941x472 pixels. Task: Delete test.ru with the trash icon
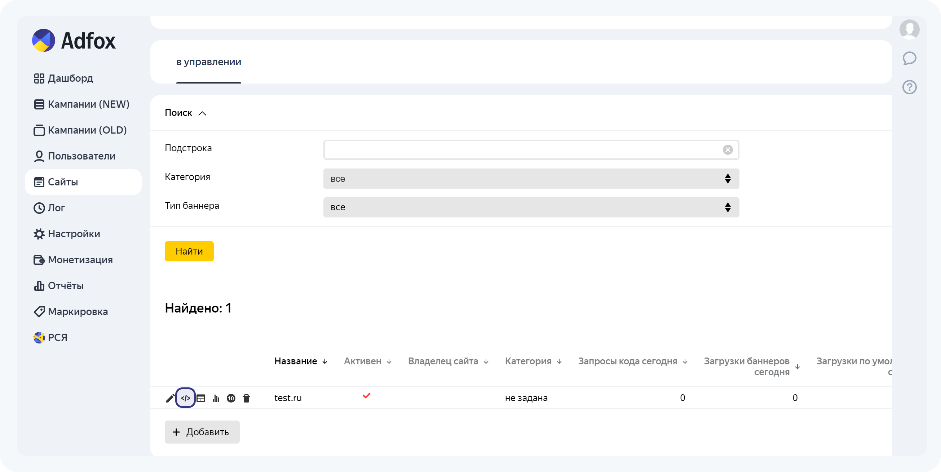(246, 398)
